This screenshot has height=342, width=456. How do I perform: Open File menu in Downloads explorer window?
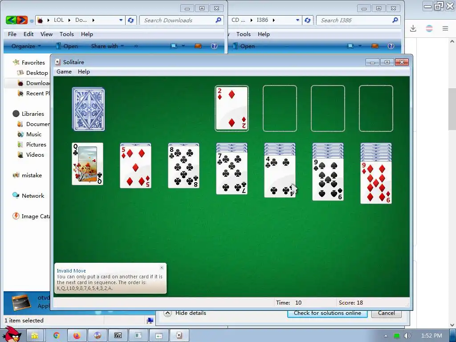click(x=12, y=34)
